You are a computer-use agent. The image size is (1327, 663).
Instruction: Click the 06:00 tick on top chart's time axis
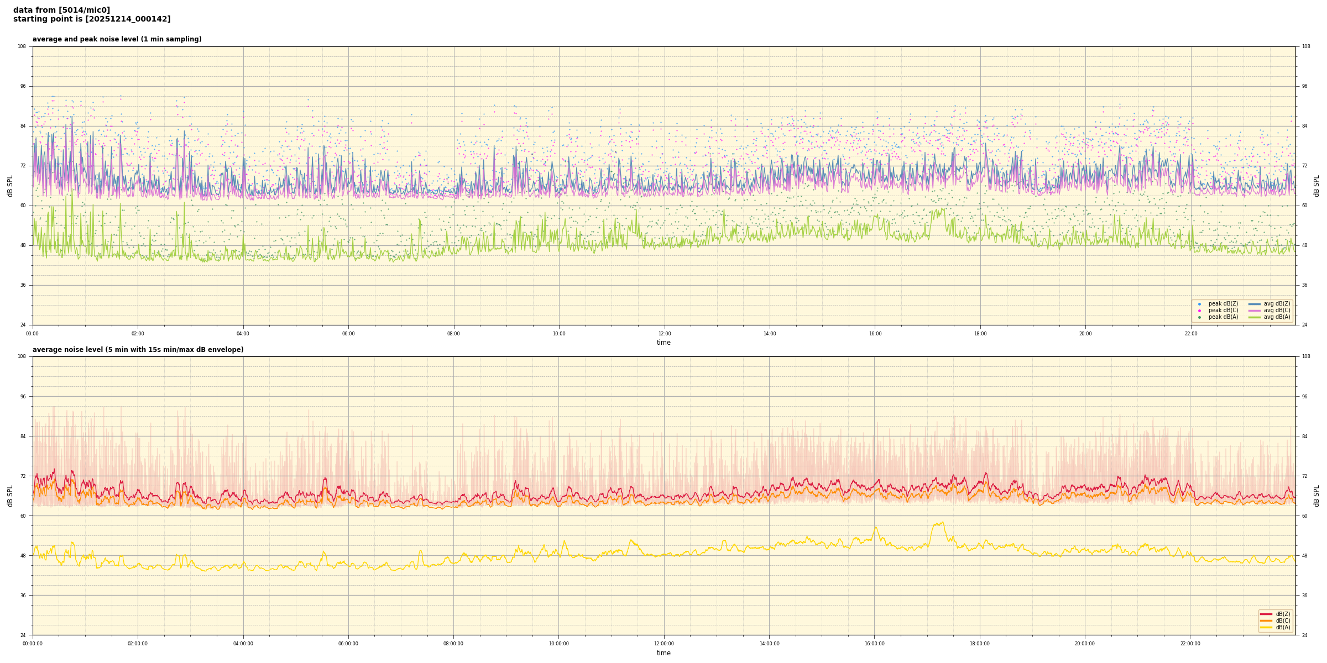[348, 334]
